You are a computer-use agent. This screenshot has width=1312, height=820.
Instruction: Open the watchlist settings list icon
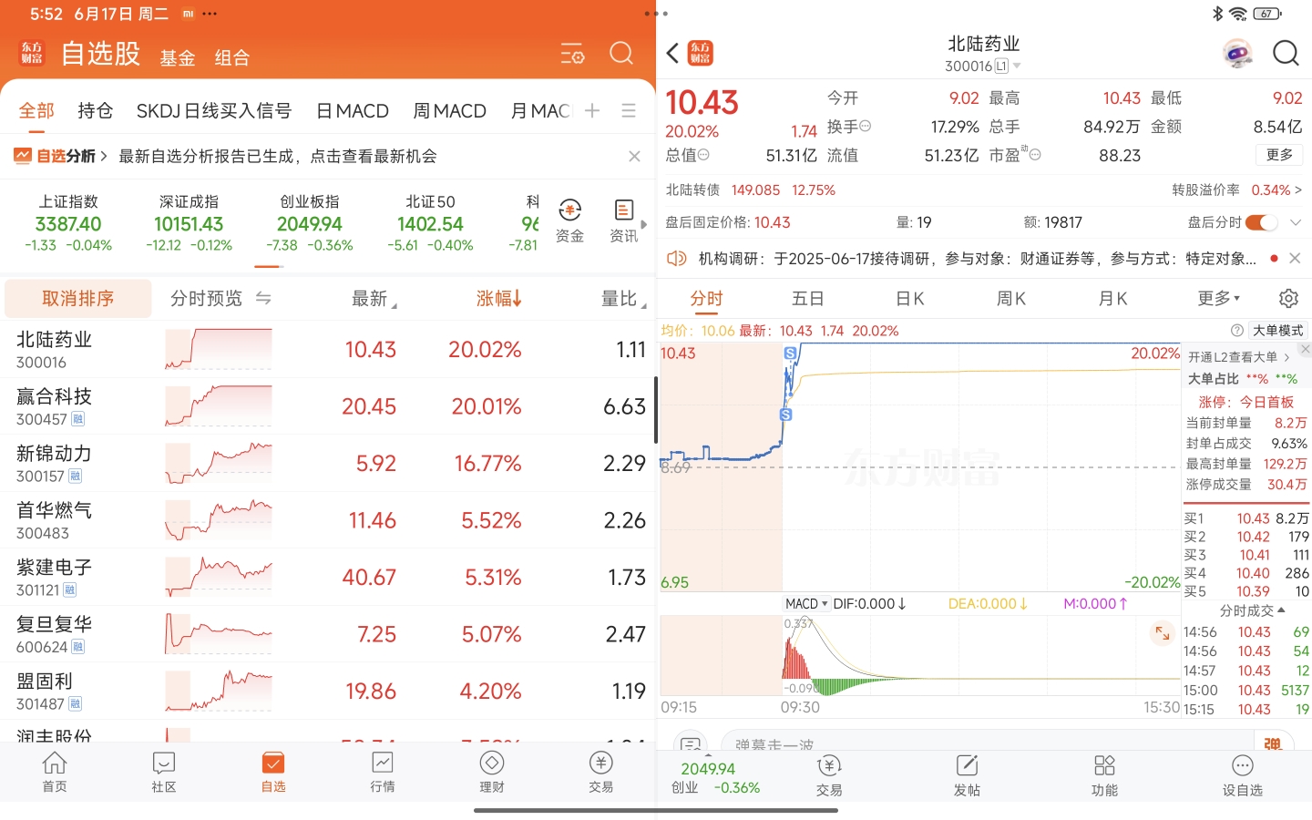572,55
